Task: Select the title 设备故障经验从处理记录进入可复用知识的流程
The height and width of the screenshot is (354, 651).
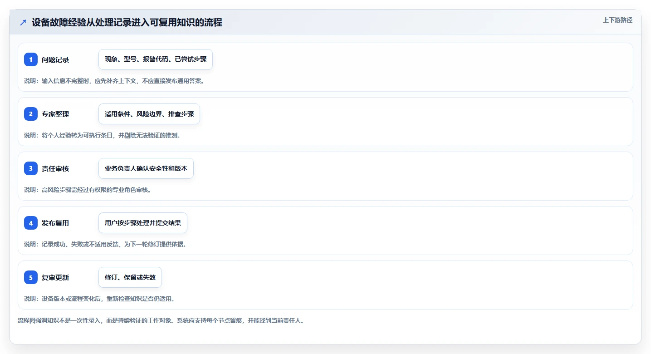Action: coord(127,23)
